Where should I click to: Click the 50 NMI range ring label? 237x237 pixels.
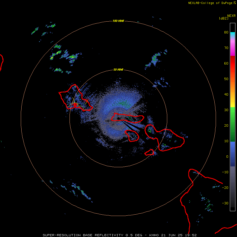118,70
